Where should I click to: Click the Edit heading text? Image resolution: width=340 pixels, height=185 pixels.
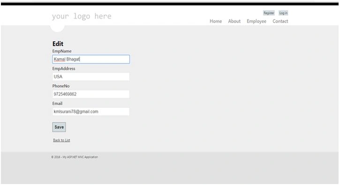[x=58, y=44]
